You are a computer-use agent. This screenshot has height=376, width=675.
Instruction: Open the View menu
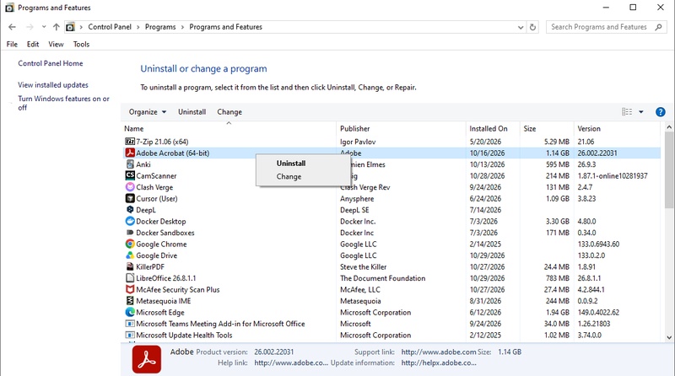[56, 45]
